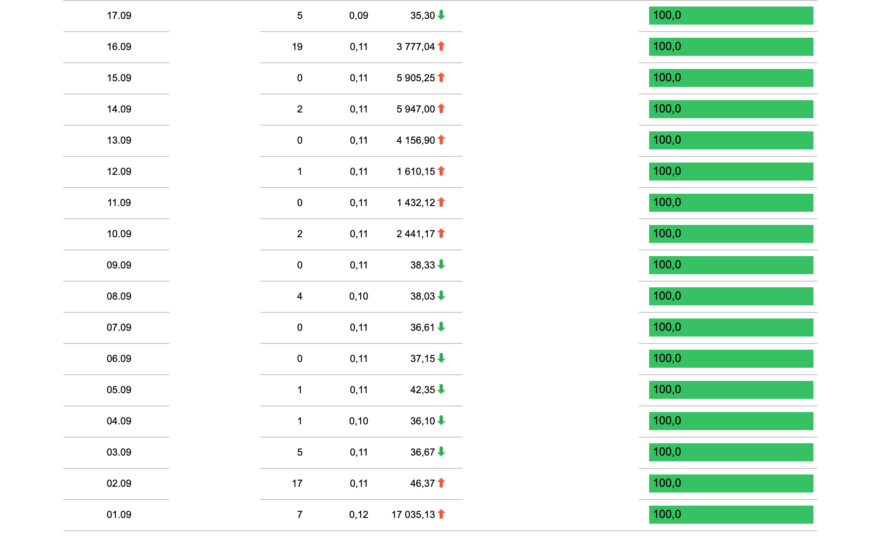Image resolution: width=880 pixels, height=536 pixels.
Task: Click the green down arrow beside 36,10
Action: 441,421
